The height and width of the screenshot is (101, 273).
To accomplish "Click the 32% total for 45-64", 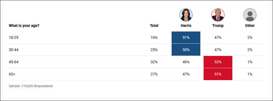I will (154, 62).
